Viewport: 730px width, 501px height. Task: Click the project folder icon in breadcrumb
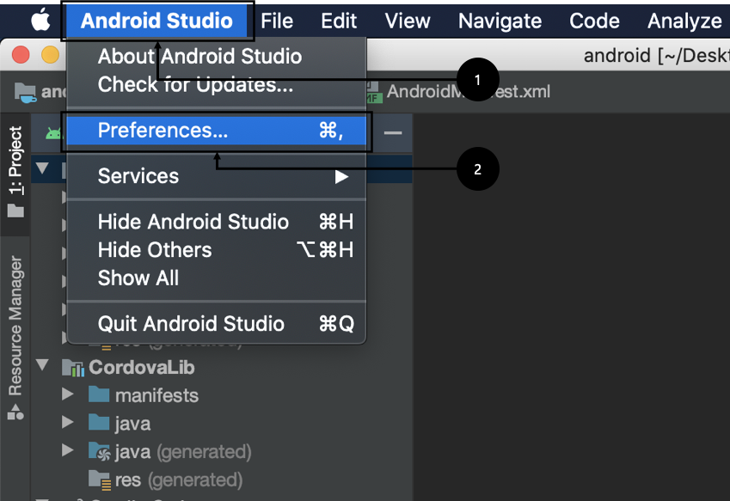click(x=25, y=92)
